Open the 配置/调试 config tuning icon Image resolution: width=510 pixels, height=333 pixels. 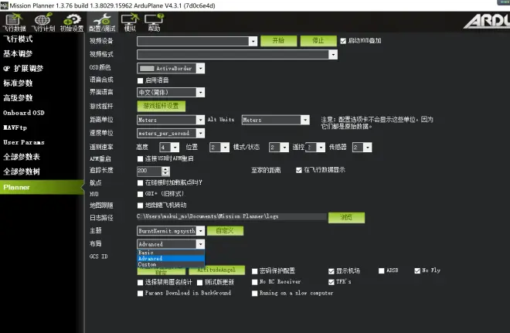tap(102, 22)
